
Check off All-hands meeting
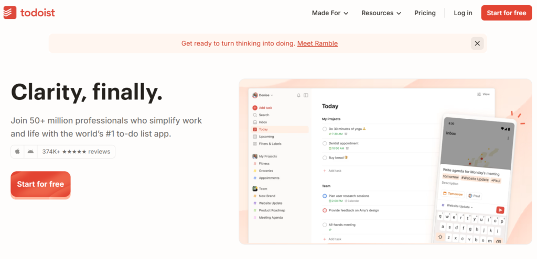[325, 224]
